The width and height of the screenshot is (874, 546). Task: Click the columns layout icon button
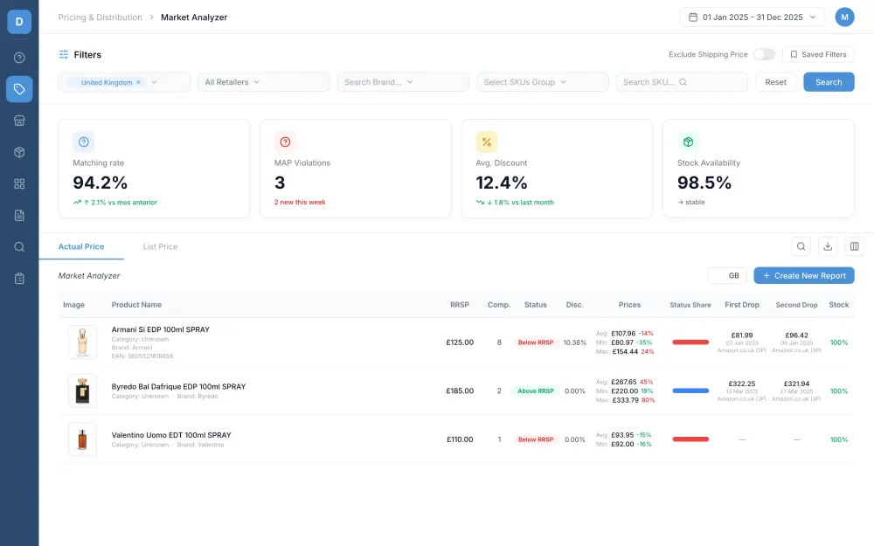[x=854, y=246]
